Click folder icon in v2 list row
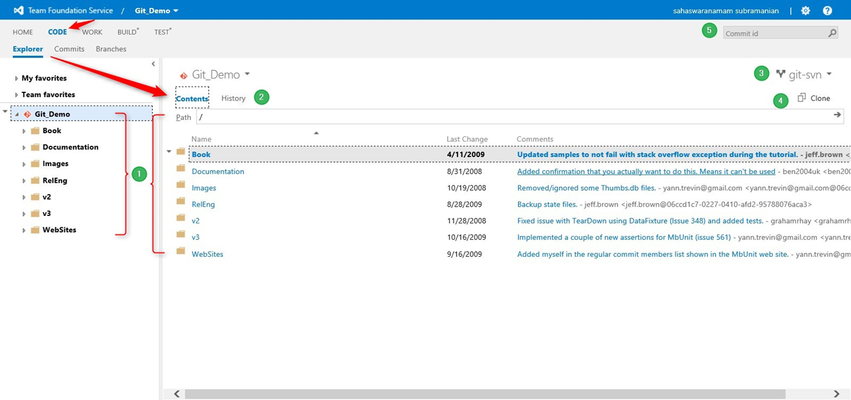 tap(181, 218)
